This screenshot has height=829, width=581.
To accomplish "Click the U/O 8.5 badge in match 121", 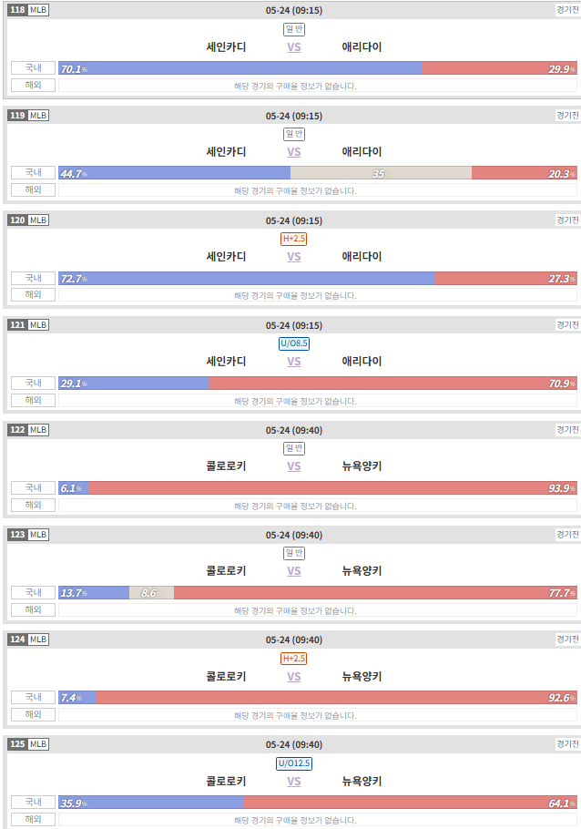I will tap(294, 343).
